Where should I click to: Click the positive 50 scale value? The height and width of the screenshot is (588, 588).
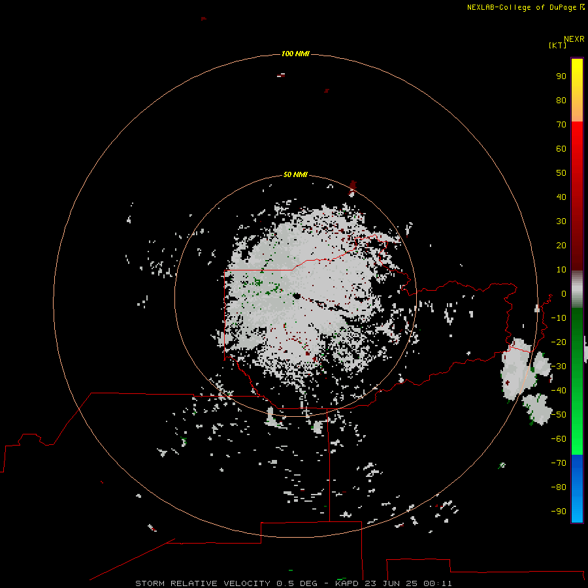point(561,173)
